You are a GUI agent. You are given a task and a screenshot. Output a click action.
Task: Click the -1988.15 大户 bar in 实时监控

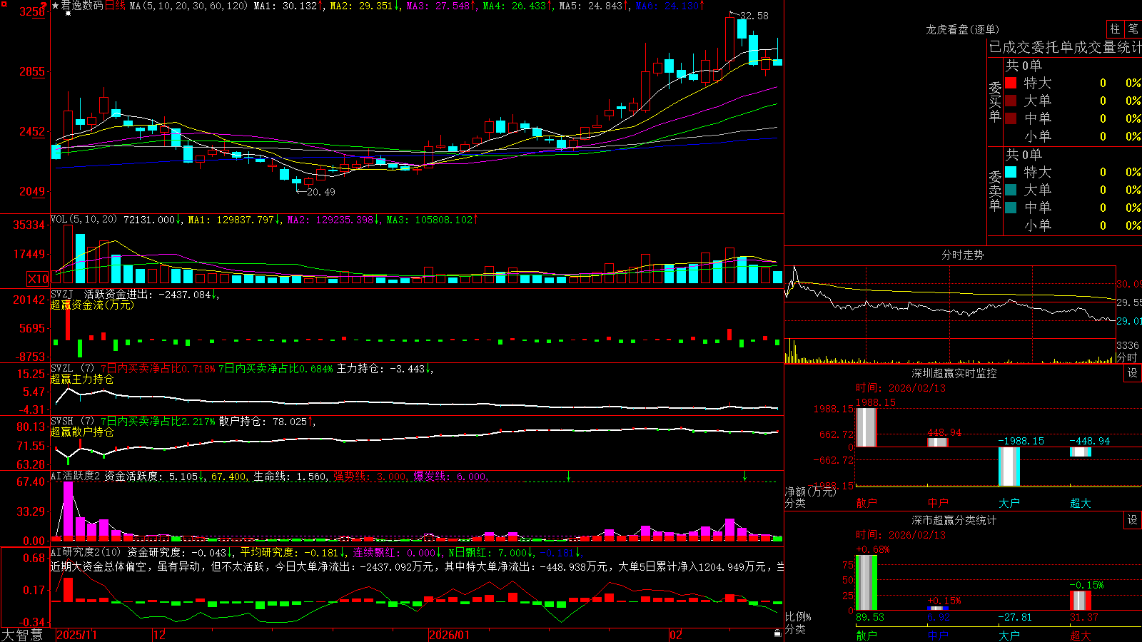pos(1009,467)
